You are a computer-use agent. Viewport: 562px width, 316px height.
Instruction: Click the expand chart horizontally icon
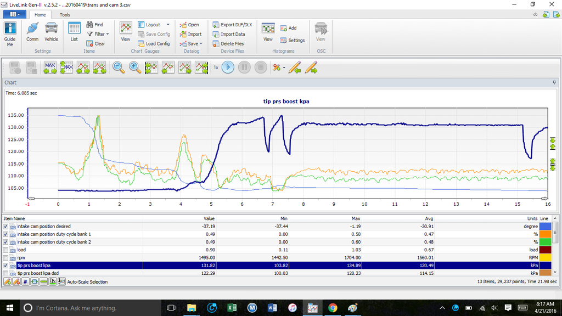[x=83, y=67]
